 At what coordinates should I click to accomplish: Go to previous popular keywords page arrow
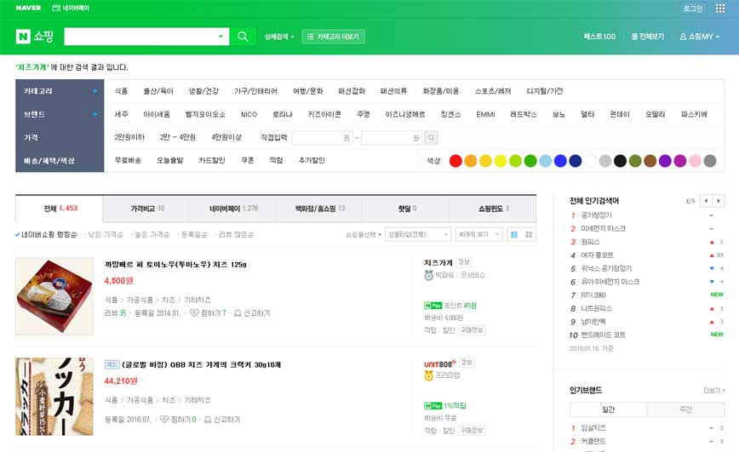[x=706, y=201]
